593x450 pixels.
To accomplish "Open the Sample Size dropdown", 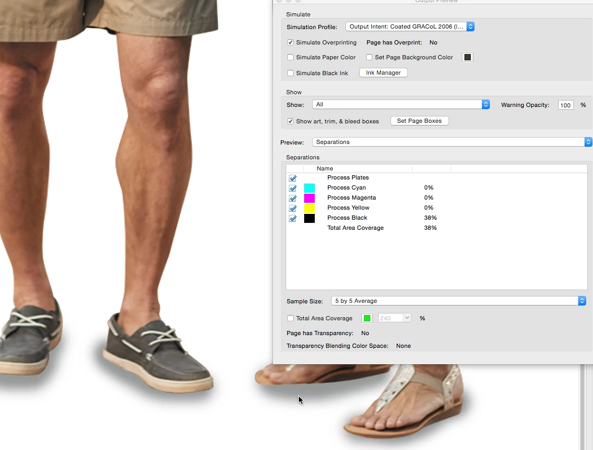I will point(458,301).
